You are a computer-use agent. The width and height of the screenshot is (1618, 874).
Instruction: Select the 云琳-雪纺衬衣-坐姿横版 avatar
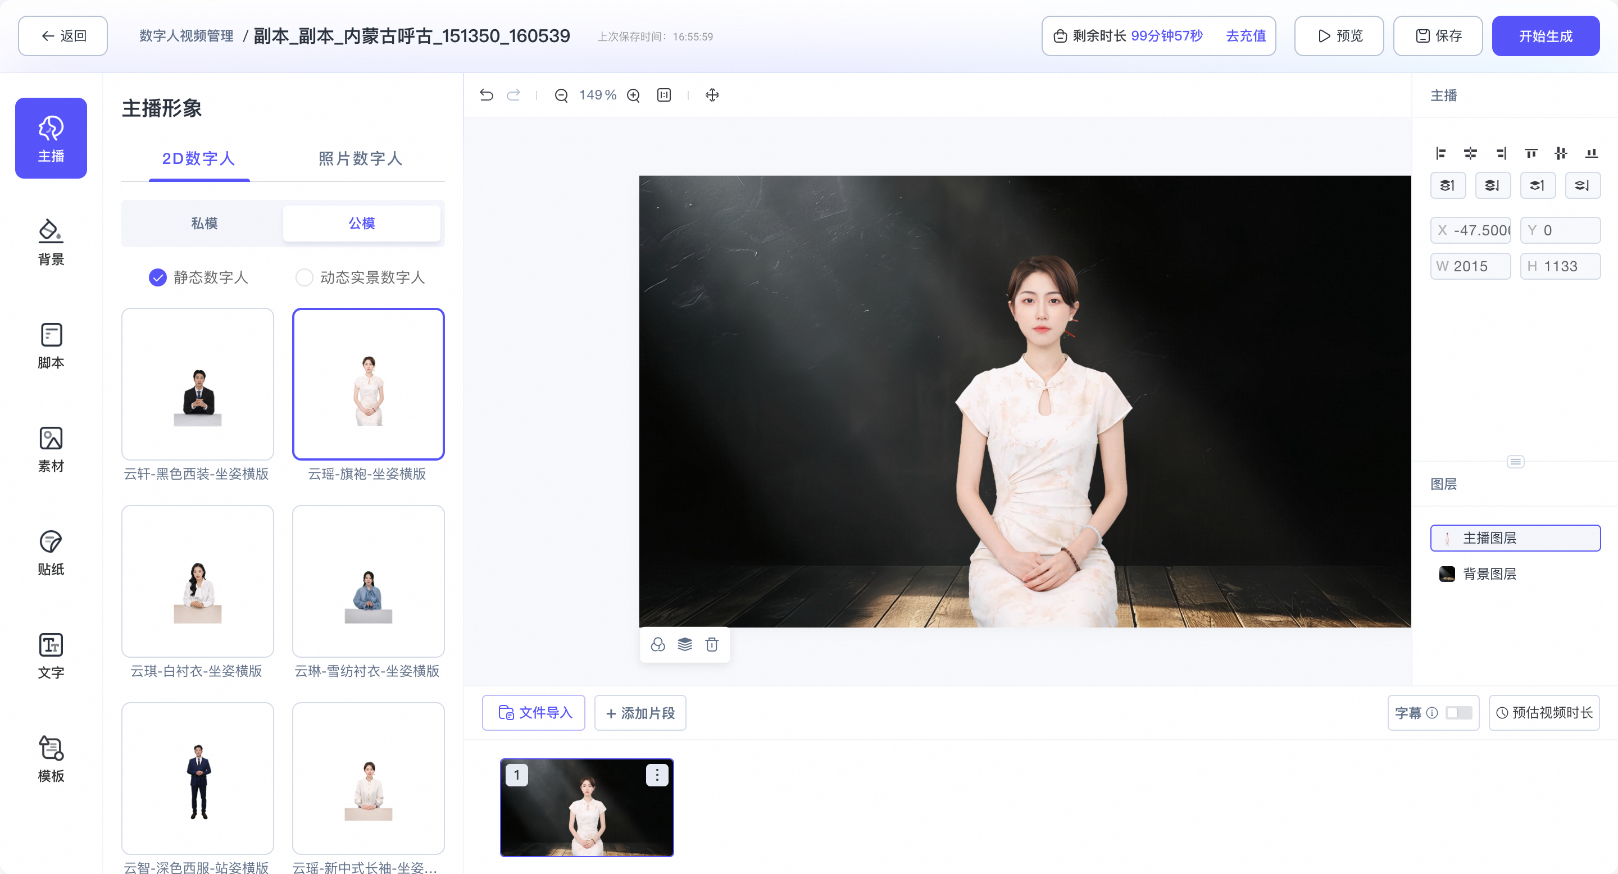(369, 581)
